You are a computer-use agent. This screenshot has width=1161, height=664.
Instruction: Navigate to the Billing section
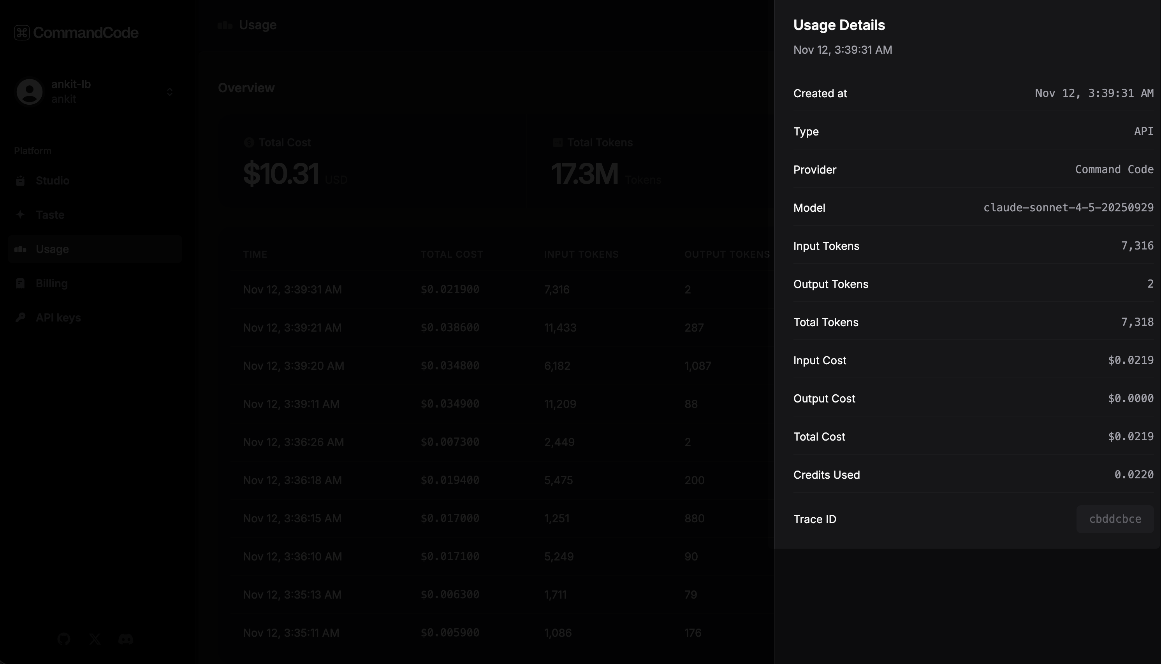[51, 283]
